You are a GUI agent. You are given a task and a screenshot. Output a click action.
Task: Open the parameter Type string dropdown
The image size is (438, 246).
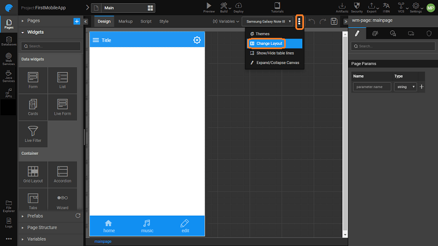point(405,86)
